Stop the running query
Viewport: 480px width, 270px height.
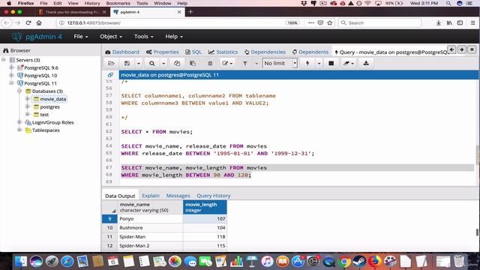pyautogui.click(x=331, y=63)
